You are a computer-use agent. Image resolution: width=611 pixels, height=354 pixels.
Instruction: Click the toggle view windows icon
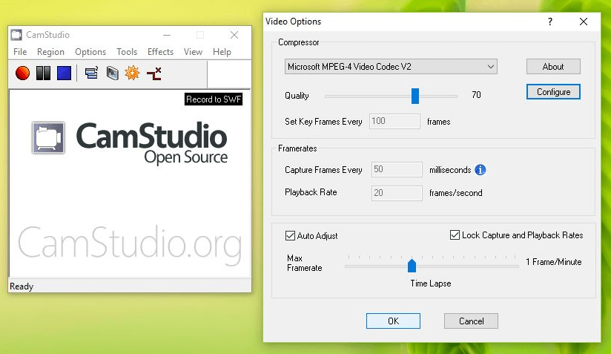pyautogui.click(x=91, y=73)
